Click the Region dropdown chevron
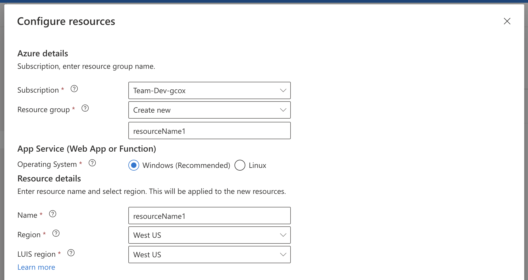This screenshot has height=280, width=528. [x=283, y=235]
